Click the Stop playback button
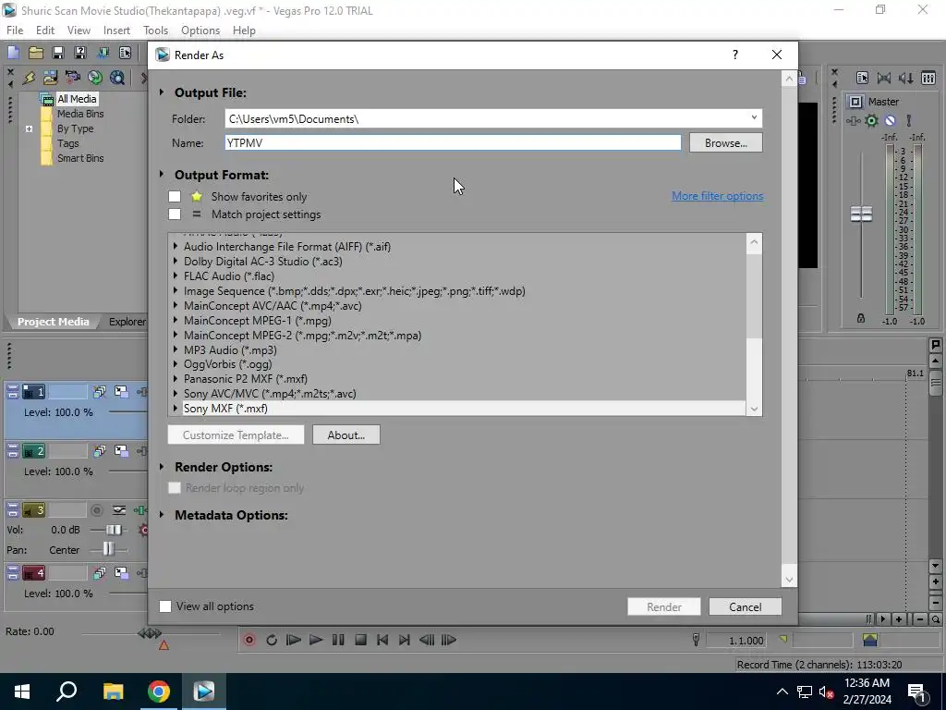 coord(361,640)
